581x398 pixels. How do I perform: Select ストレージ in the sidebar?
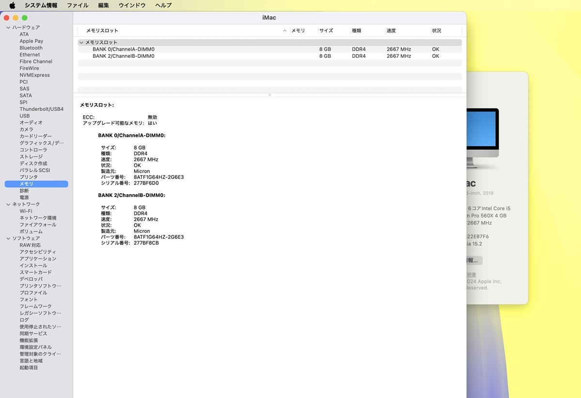coord(31,156)
